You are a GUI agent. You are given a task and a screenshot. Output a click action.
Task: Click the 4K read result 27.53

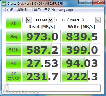click(x=41, y=63)
